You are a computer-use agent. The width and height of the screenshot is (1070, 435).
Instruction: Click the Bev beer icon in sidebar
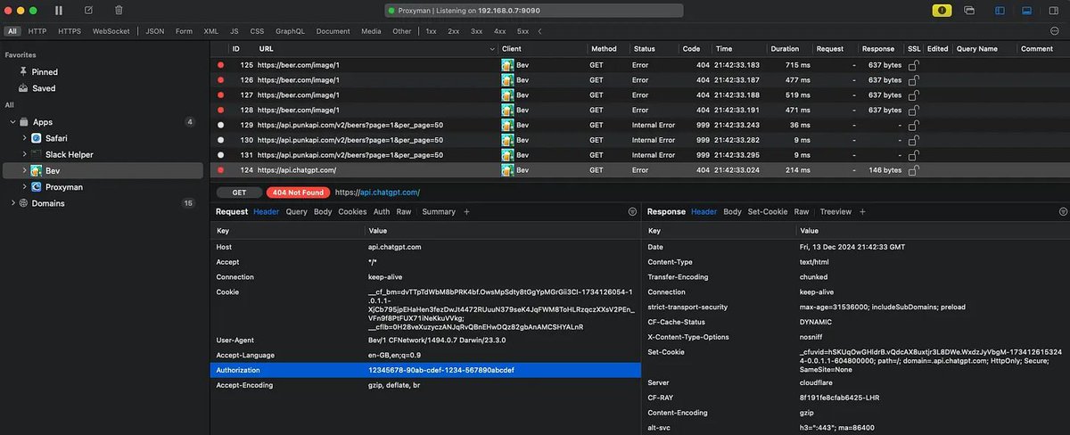click(x=37, y=170)
